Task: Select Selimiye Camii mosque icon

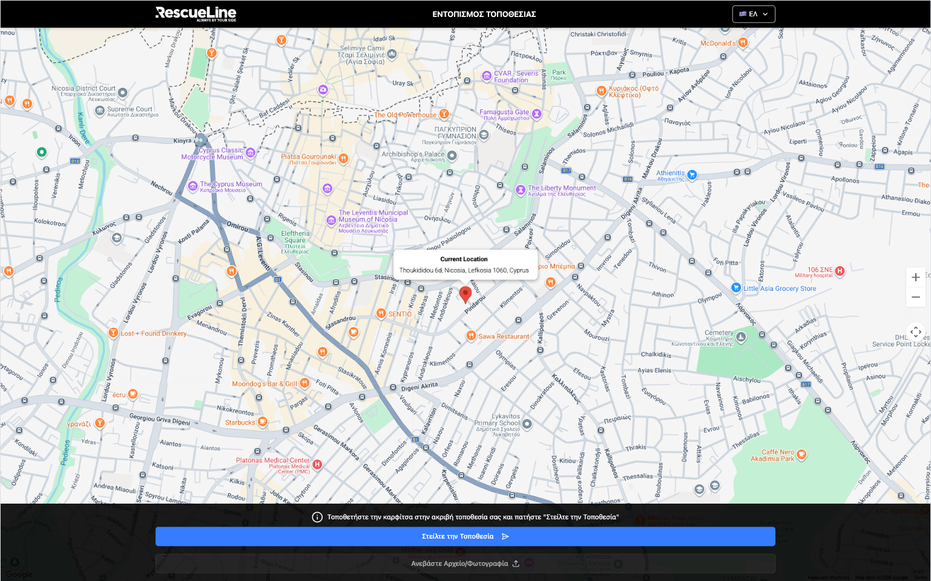Action: click(x=392, y=54)
